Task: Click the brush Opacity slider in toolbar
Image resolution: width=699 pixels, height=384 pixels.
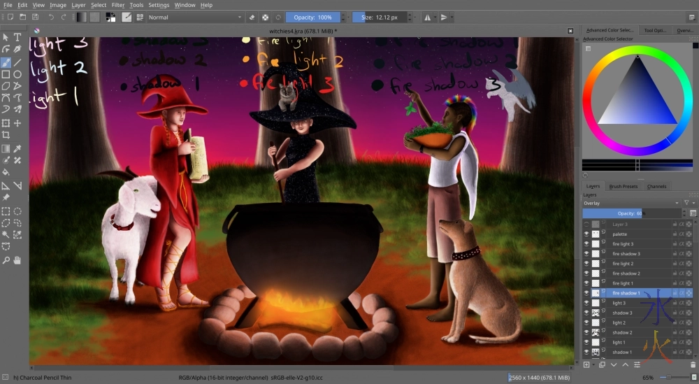Action: [x=312, y=17]
